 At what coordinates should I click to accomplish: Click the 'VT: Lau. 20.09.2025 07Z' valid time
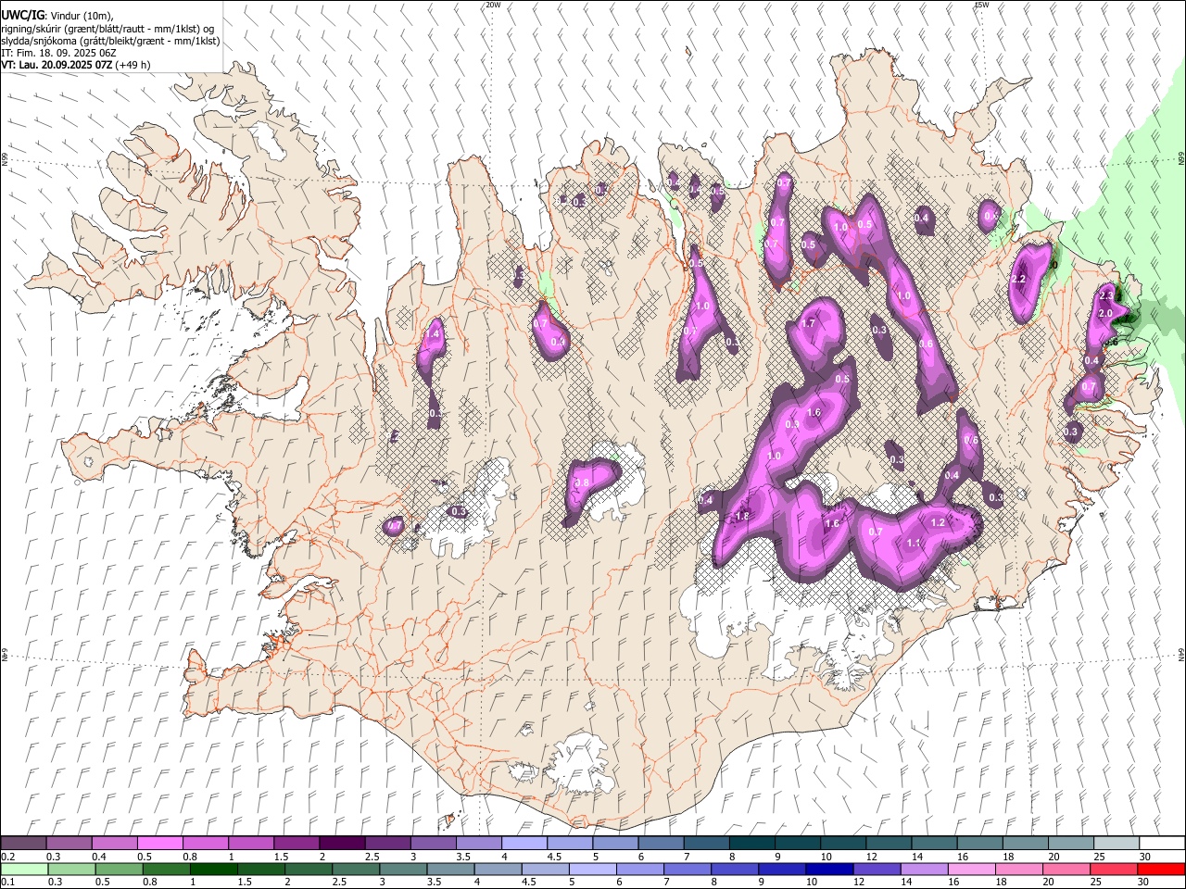57,65
